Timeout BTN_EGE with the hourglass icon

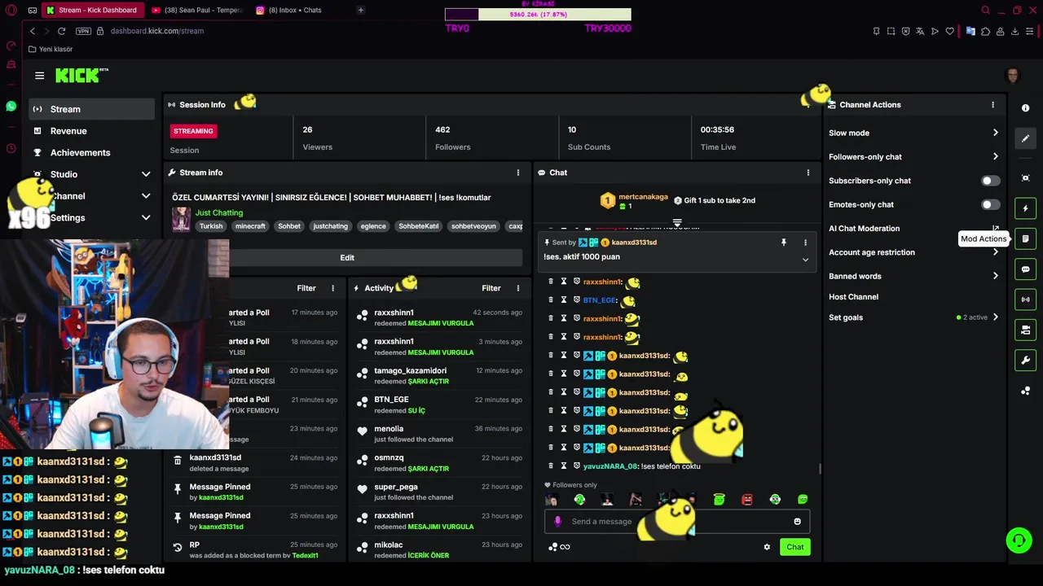click(563, 300)
